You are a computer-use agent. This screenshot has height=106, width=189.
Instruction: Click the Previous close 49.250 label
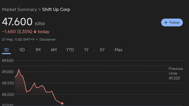click(x=176, y=73)
